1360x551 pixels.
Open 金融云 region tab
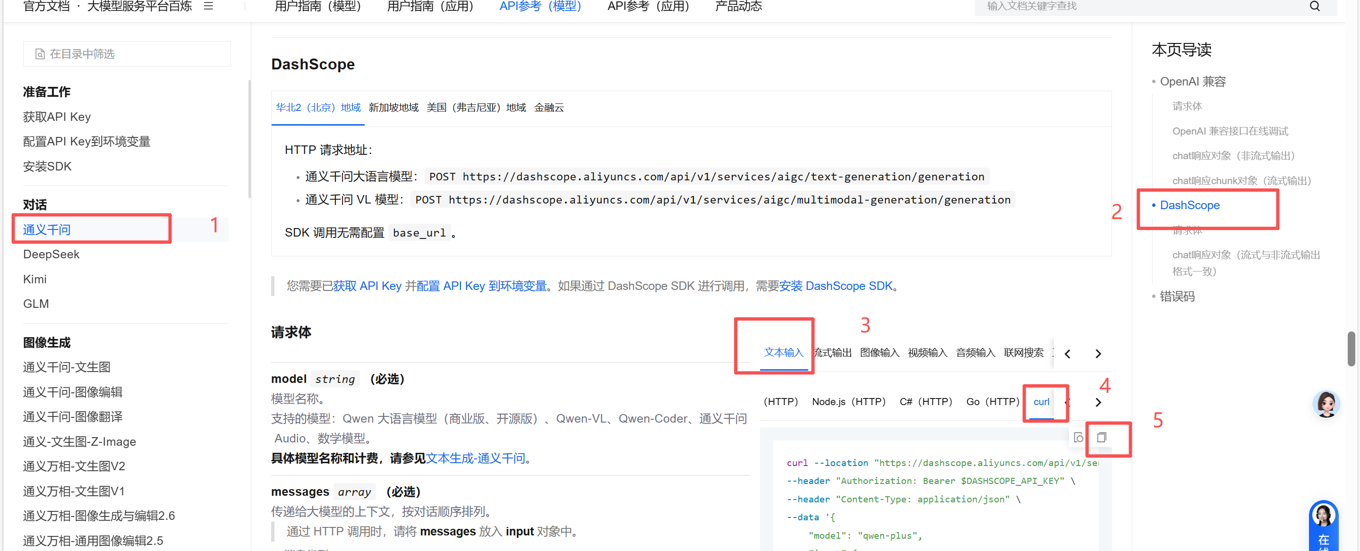coord(548,108)
